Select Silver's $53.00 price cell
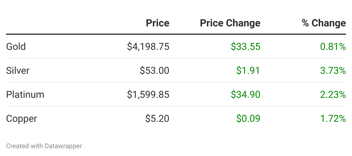Screen dimensions: 352x156 (x=154, y=70)
